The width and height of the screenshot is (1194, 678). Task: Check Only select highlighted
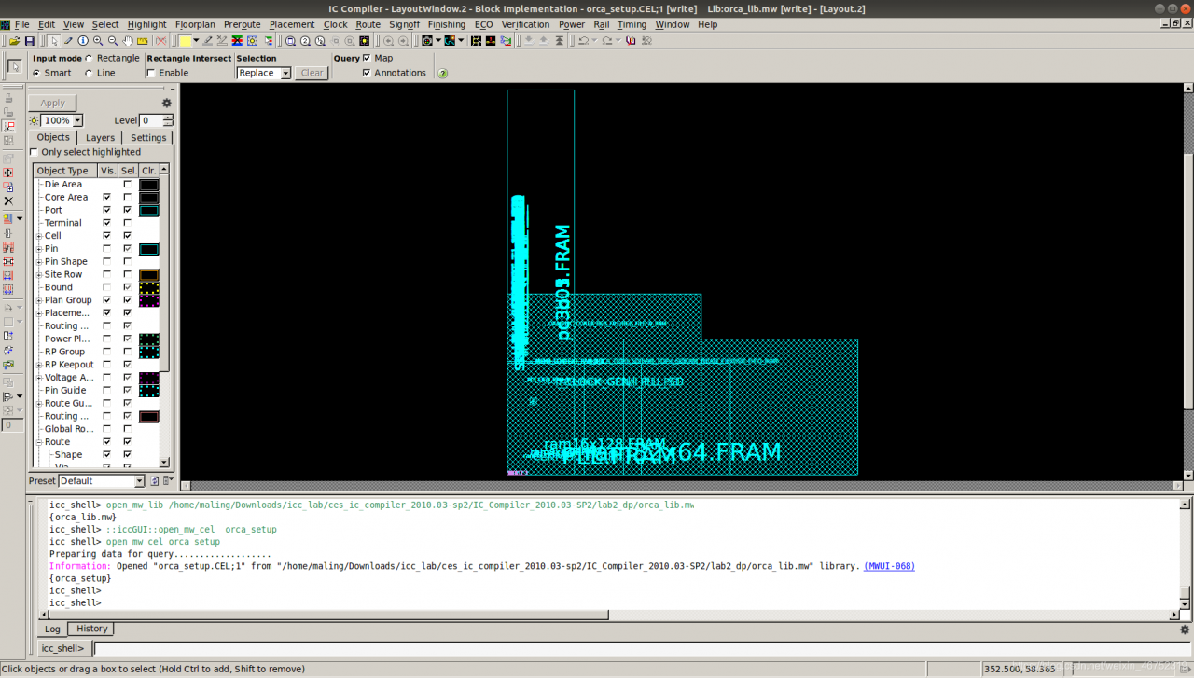tap(35, 152)
